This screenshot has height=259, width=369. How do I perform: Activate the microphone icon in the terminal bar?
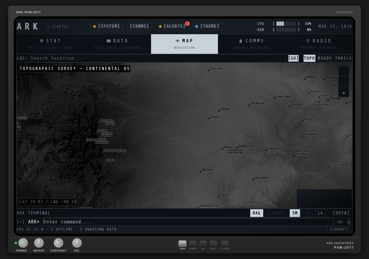[349, 222]
